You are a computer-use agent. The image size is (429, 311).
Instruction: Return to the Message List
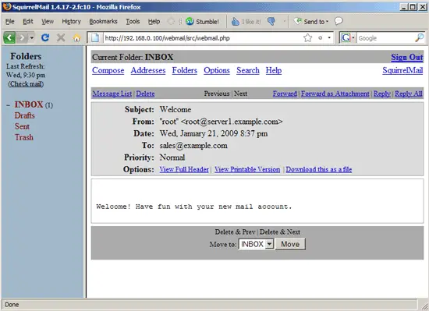pyautogui.click(x=112, y=94)
